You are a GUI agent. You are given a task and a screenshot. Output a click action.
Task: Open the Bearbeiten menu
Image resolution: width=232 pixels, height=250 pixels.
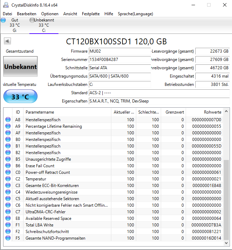pos(27,14)
